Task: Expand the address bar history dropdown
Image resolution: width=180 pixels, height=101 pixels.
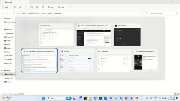Action: [x=142, y=13]
